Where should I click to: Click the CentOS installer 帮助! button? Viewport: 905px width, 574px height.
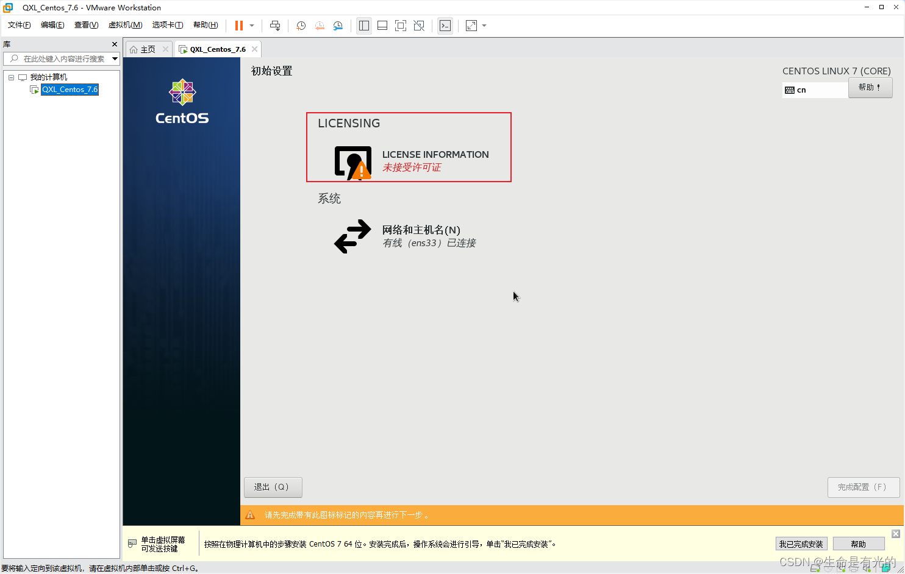tap(870, 88)
